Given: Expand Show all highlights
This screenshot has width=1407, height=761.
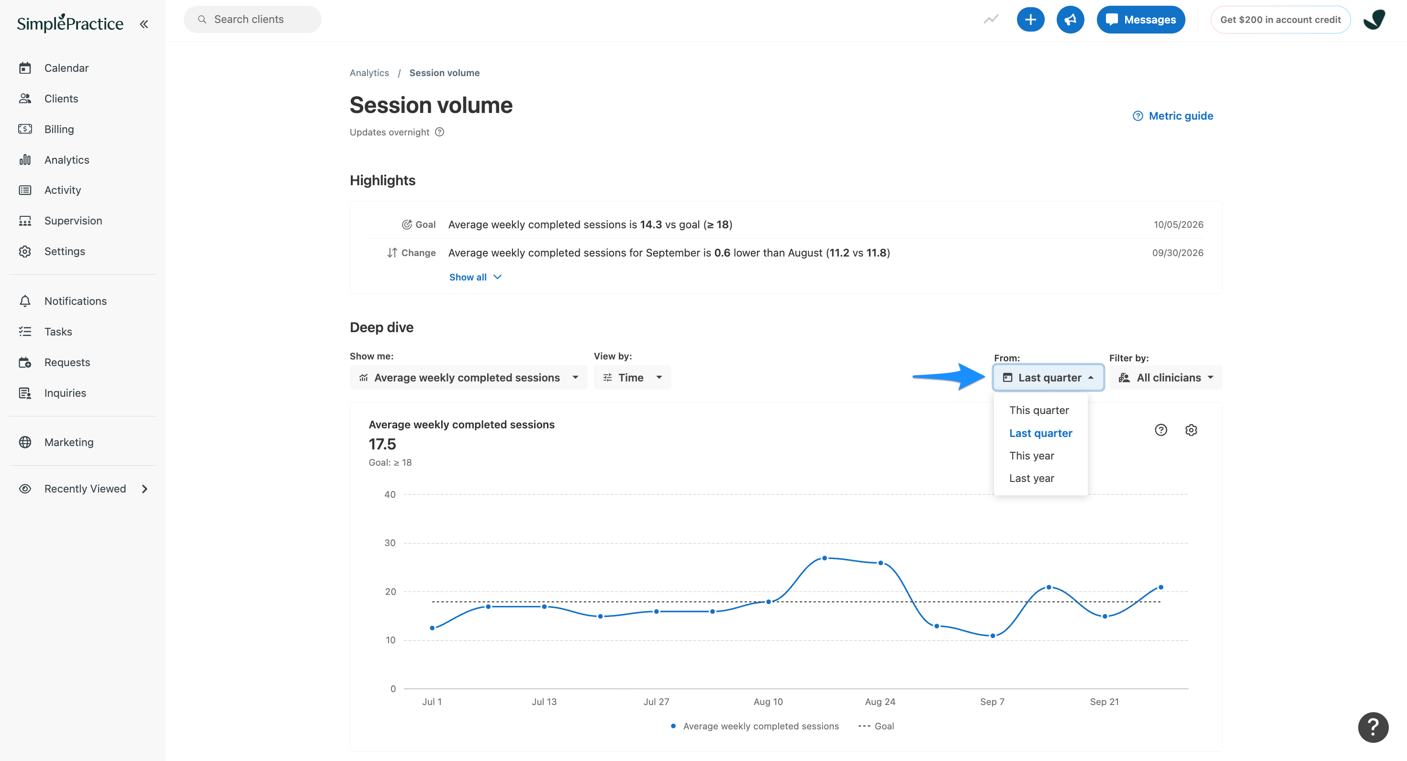Looking at the screenshot, I should tap(475, 277).
